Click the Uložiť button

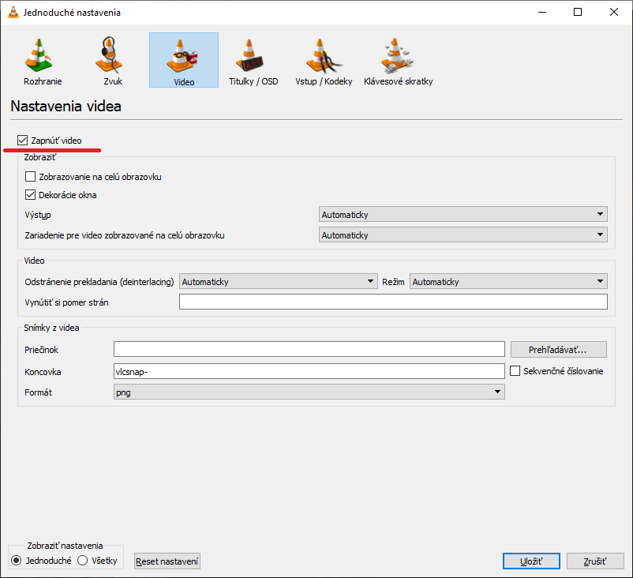click(x=531, y=561)
